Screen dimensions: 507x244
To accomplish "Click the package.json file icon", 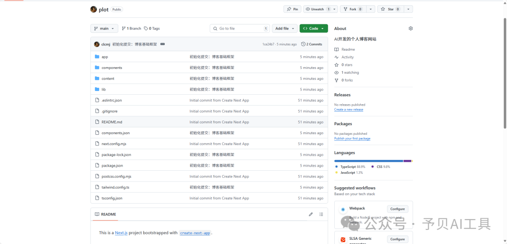I will tap(97, 166).
